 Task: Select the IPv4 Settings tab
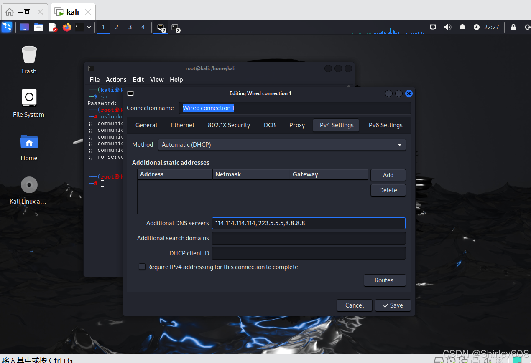[x=336, y=125]
